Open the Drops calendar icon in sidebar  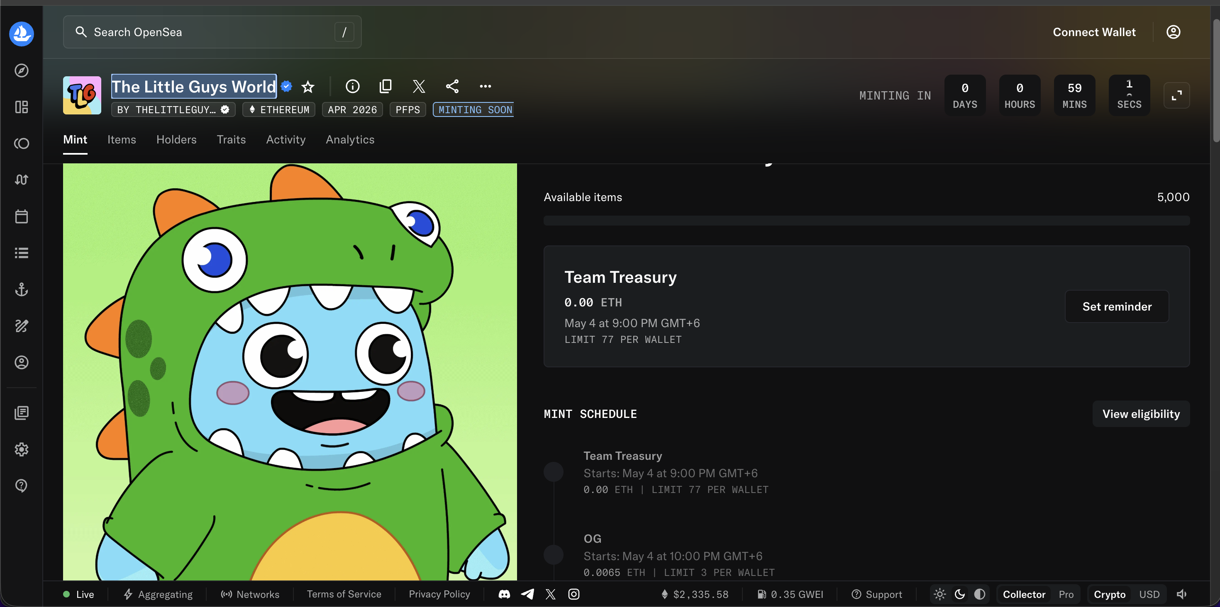21,216
